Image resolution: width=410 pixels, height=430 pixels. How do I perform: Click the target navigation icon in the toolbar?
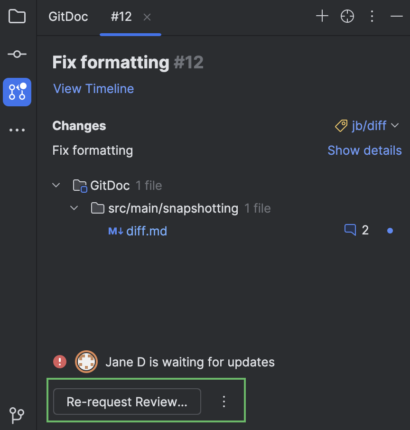(x=347, y=16)
